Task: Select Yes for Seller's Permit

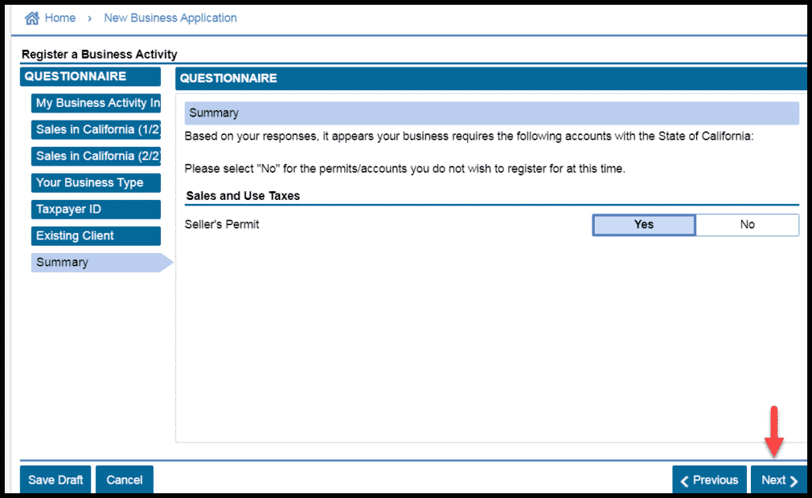Action: [644, 224]
